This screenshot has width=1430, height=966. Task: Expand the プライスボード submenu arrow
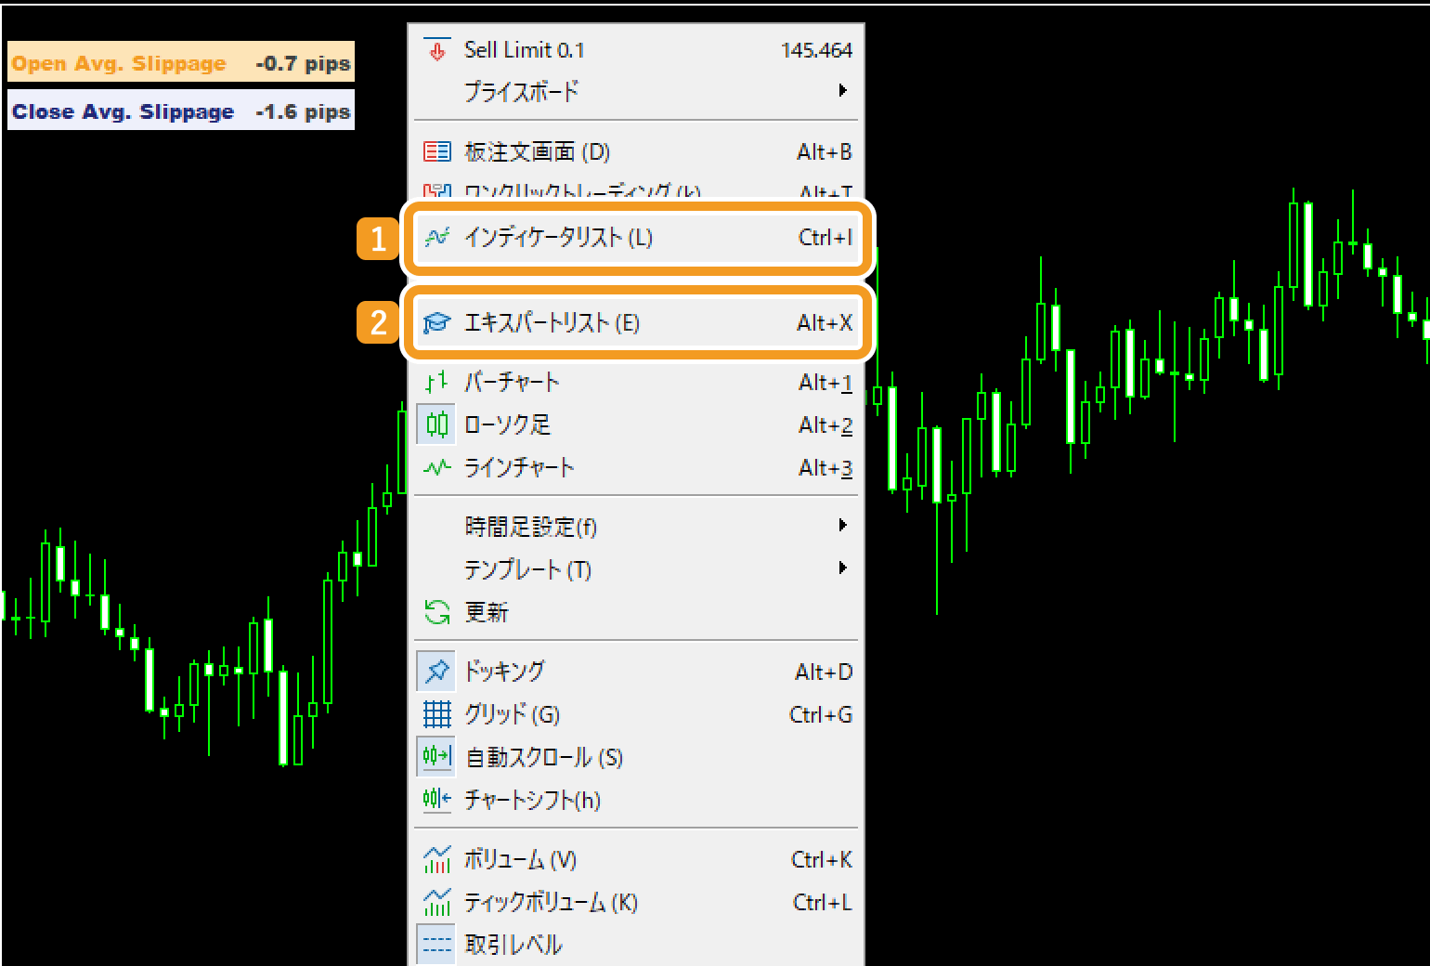pos(842,91)
